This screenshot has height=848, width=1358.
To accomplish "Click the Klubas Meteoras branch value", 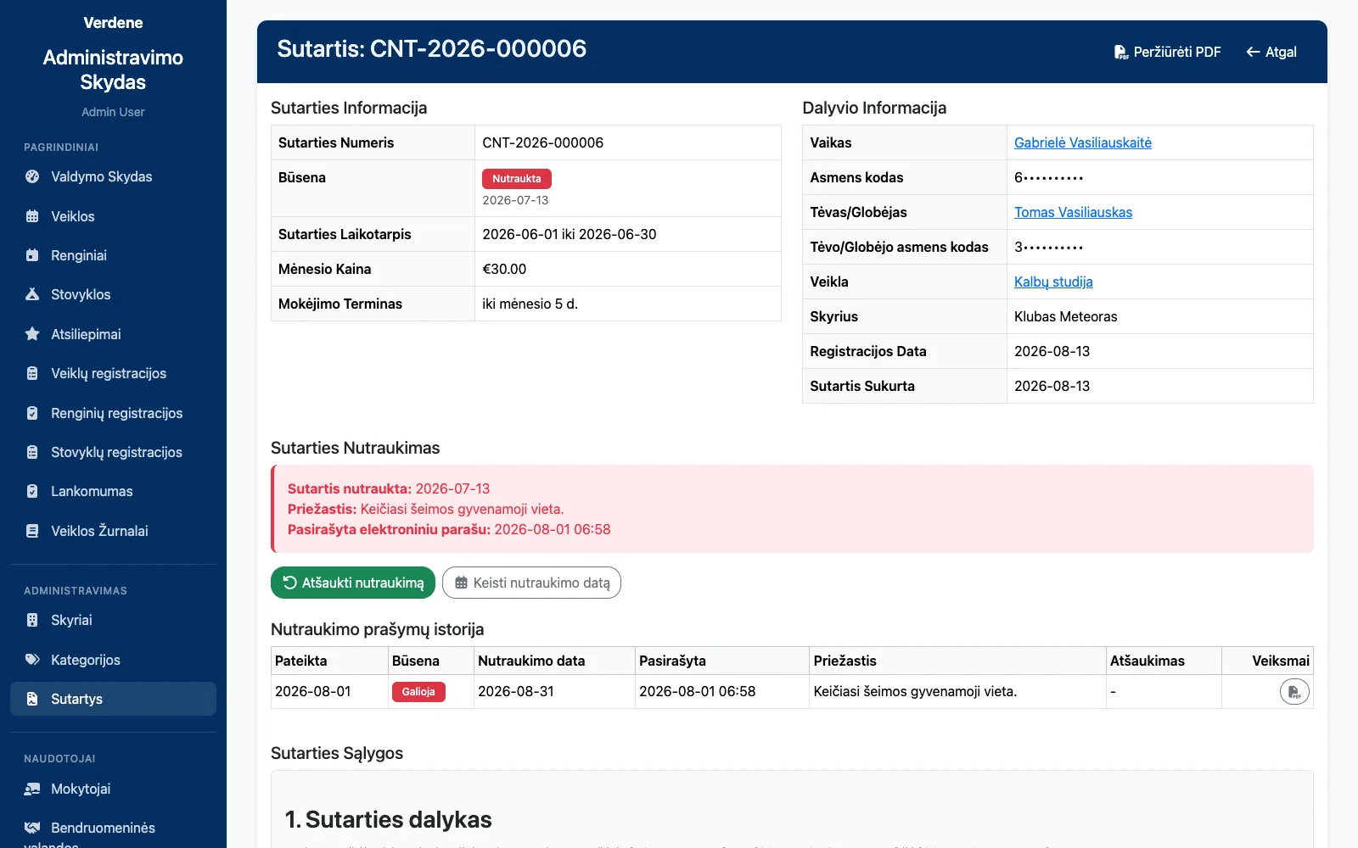I will point(1066,316).
